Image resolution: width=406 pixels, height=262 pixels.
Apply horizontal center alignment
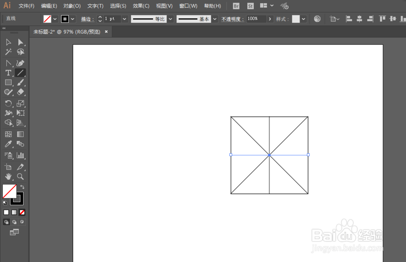[x=359, y=19]
